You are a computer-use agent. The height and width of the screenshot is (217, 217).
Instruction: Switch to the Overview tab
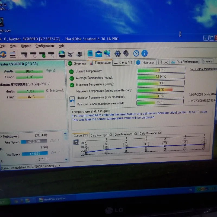77,63
